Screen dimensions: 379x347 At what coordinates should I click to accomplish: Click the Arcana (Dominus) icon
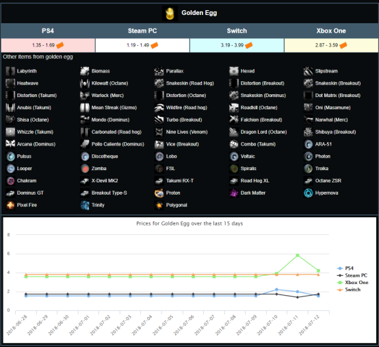(x=10, y=144)
